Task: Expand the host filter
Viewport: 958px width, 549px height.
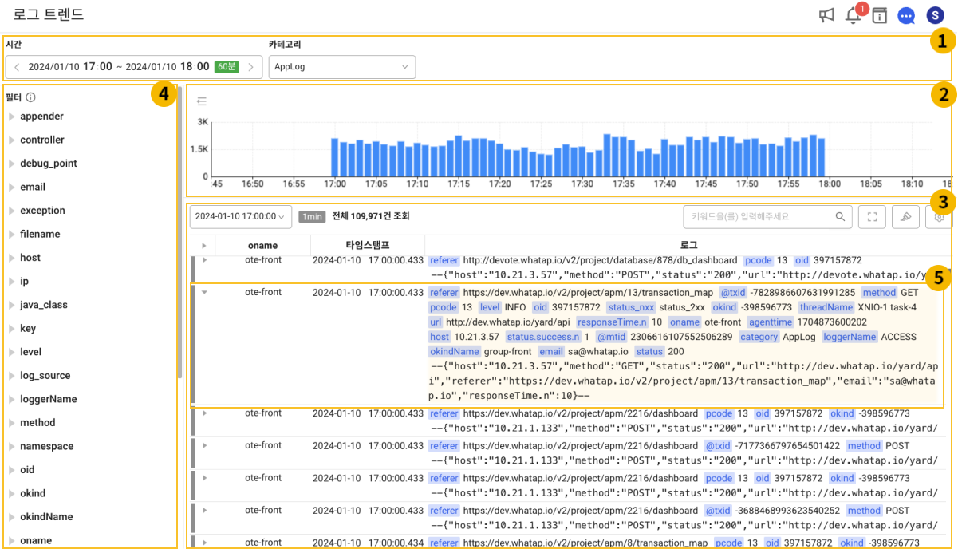Action: click(x=12, y=258)
